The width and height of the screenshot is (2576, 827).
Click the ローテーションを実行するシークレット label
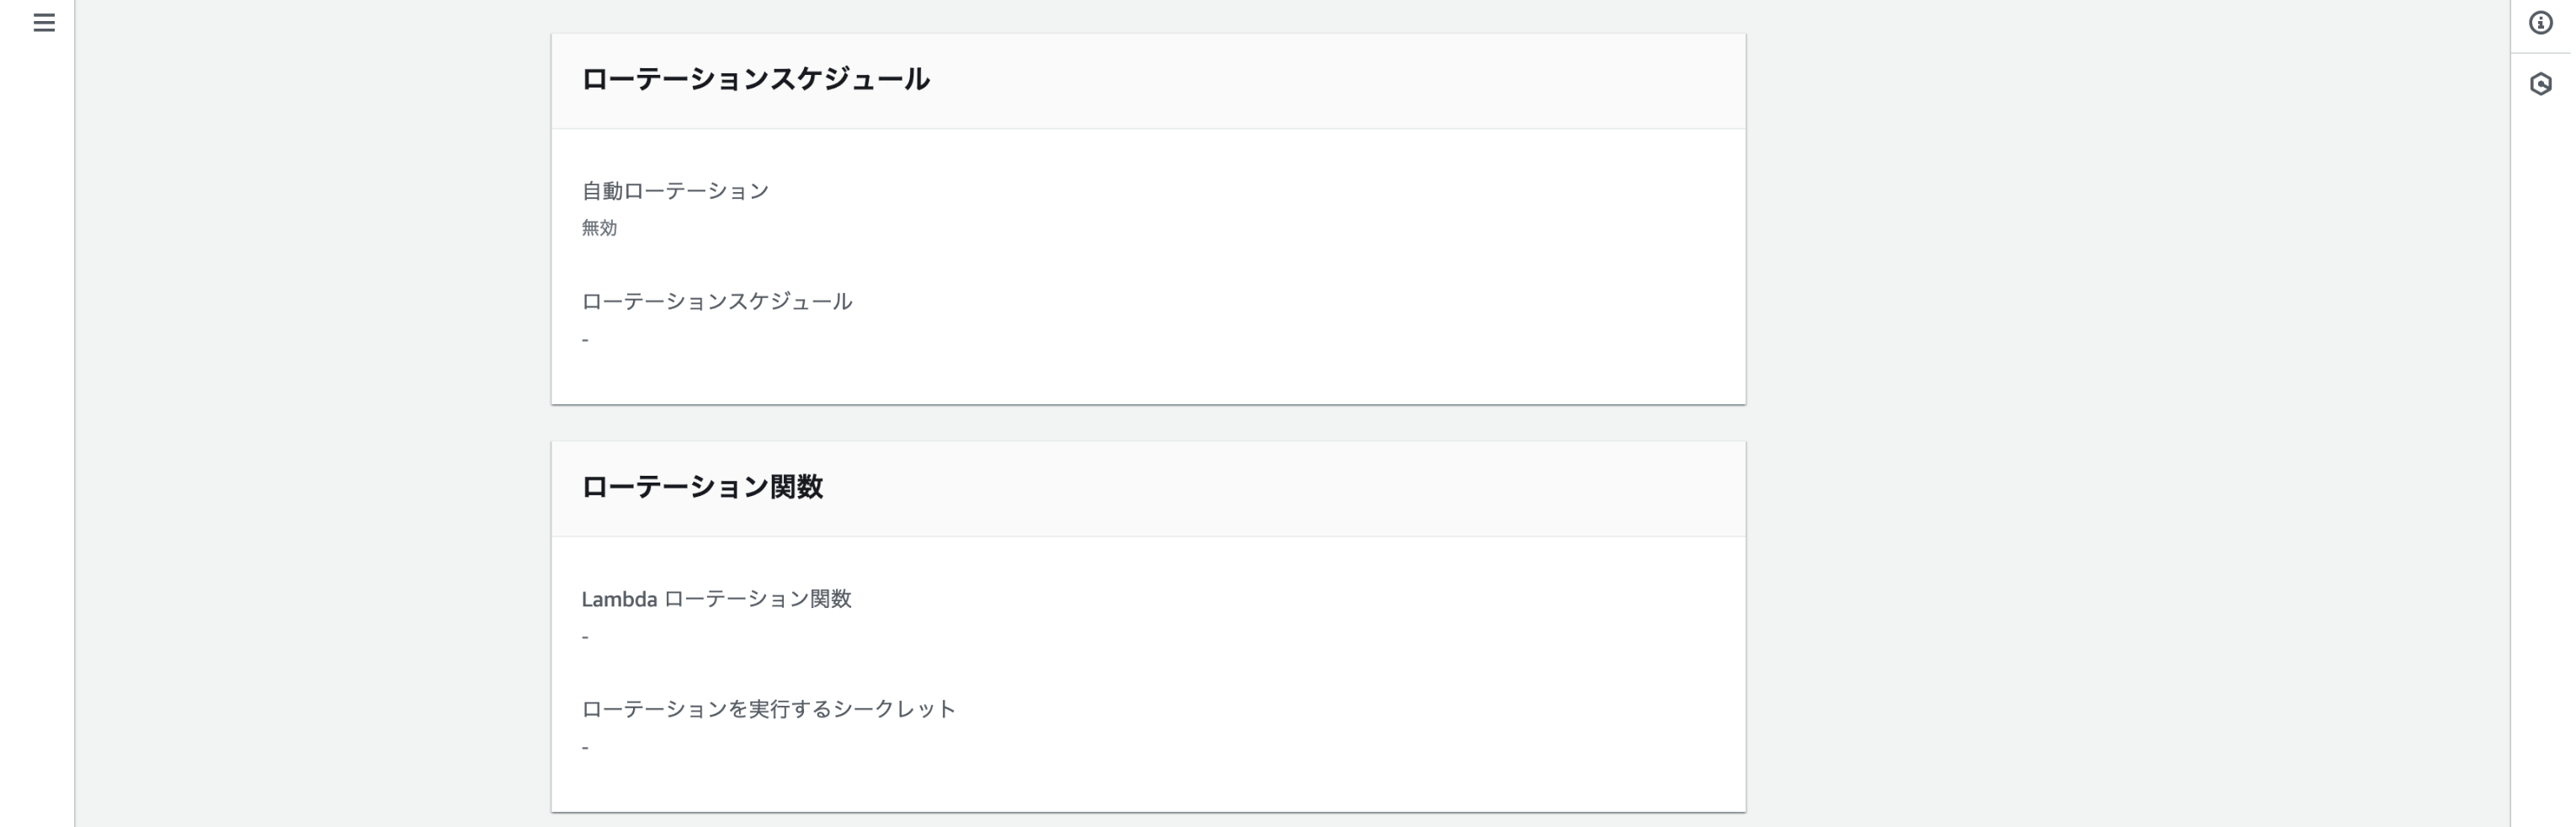click(768, 709)
